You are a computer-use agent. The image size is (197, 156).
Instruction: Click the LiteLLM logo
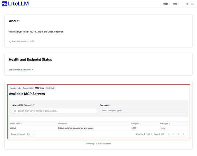15,4
